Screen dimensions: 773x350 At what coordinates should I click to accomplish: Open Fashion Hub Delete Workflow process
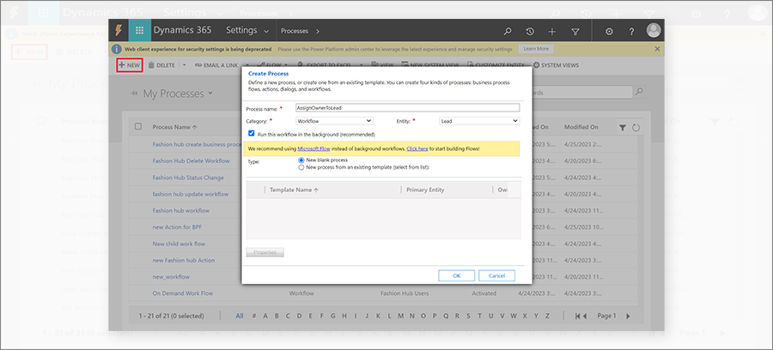pos(191,161)
